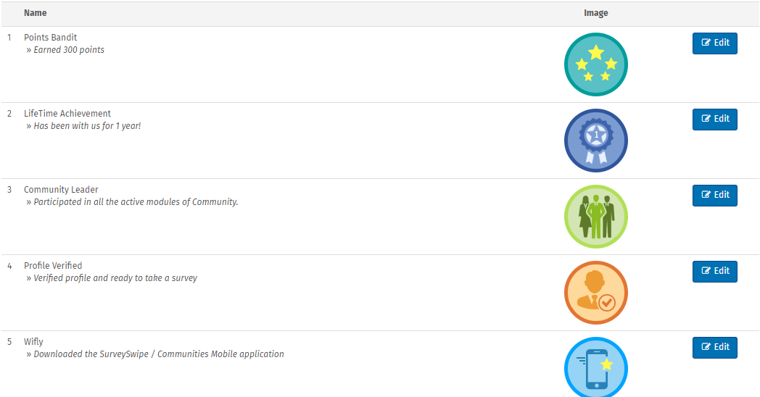The width and height of the screenshot is (760, 397).
Task: Click the LifeTime Achievement ribbon badge icon
Action: tap(595, 141)
